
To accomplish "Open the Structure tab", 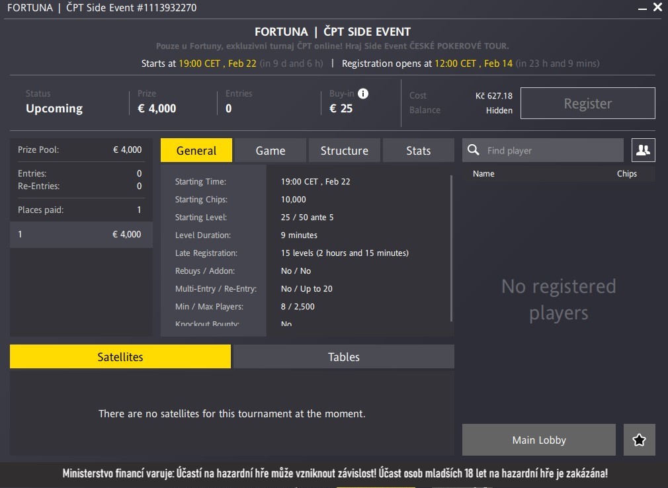I will pyautogui.click(x=344, y=150).
